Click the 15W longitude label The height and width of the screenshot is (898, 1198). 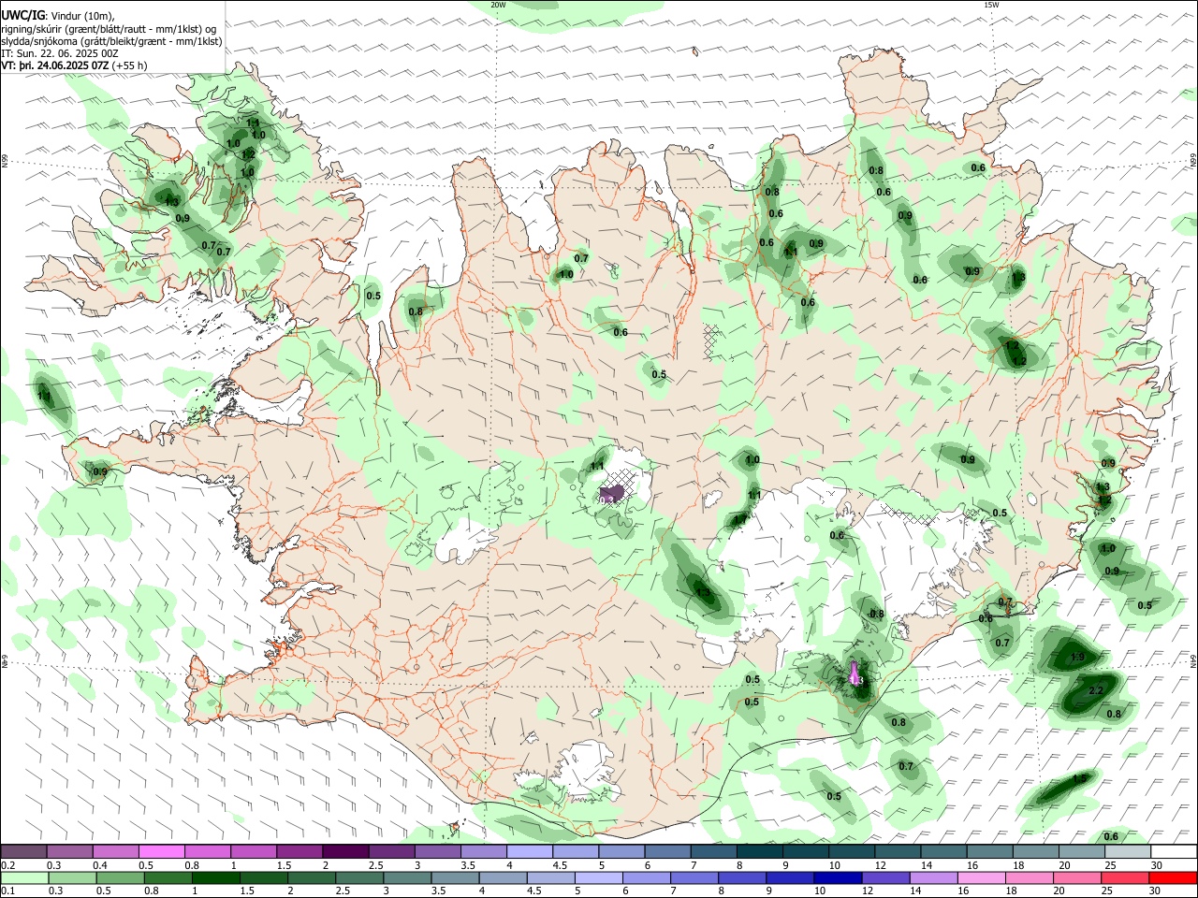(x=991, y=5)
